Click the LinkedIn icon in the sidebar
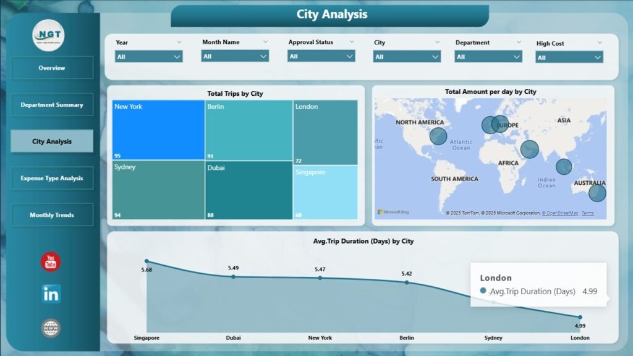The image size is (633, 356). [x=51, y=294]
